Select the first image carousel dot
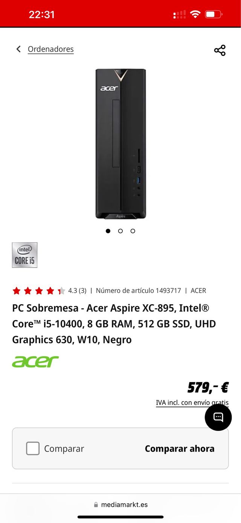 [108, 231]
